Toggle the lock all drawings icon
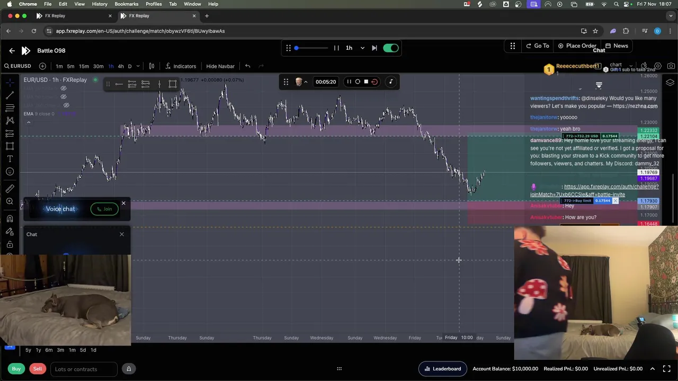This screenshot has height=381, width=678. [10, 244]
